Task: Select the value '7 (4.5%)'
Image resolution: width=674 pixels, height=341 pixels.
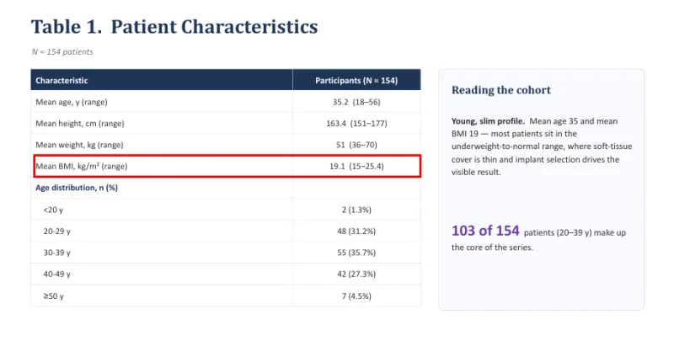Action: (356, 296)
